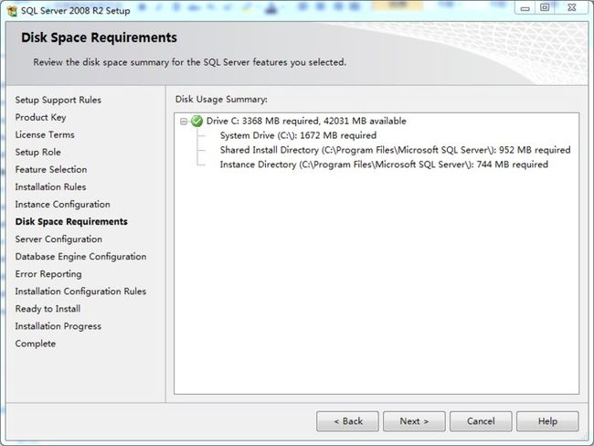Click the Disk Usage Summary label
The width and height of the screenshot is (594, 446).
click(x=221, y=100)
